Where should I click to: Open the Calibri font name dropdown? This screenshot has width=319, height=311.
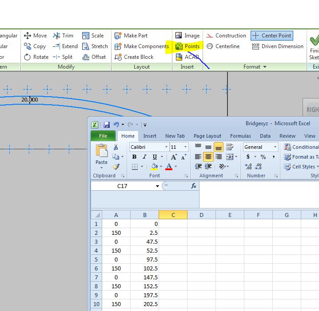(x=166, y=147)
